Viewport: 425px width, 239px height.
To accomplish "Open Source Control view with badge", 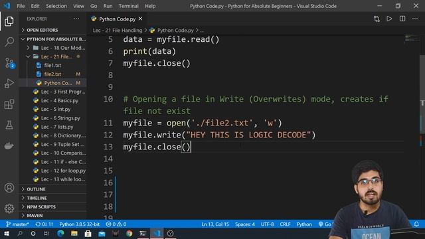I will [10, 63].
